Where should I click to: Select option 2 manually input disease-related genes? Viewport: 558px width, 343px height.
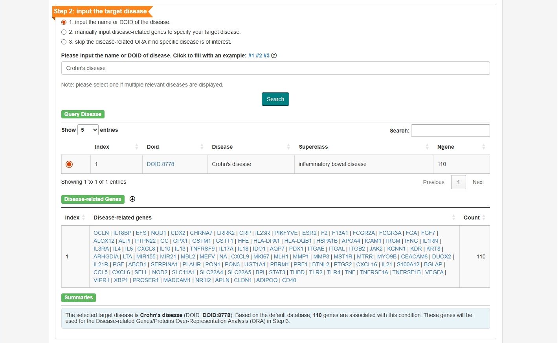click(x=64, y=32)
